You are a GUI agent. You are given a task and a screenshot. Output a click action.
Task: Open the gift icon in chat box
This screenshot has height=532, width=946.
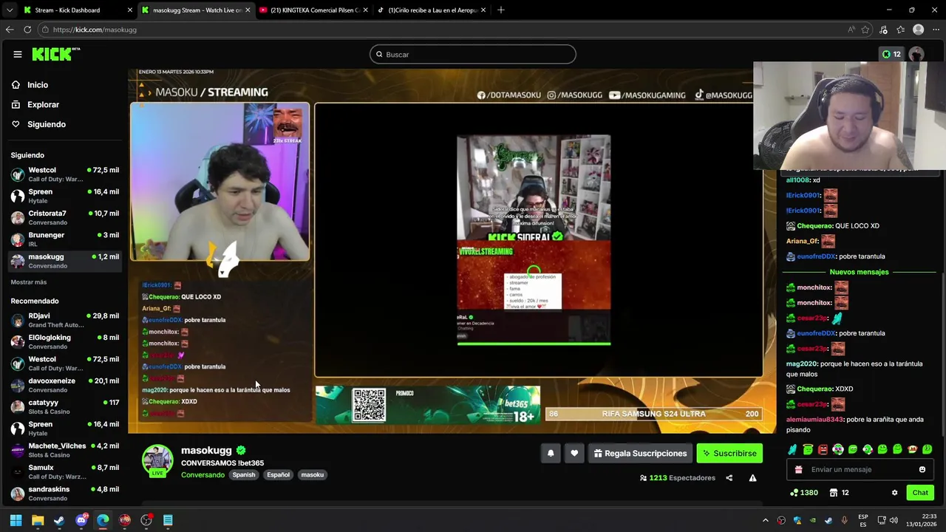pos(798,470)
